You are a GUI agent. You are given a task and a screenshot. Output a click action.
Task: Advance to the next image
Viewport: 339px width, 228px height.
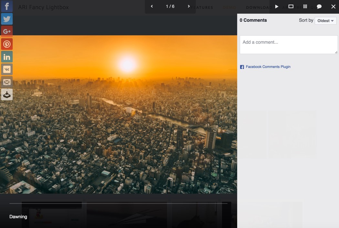click(189, 6)
